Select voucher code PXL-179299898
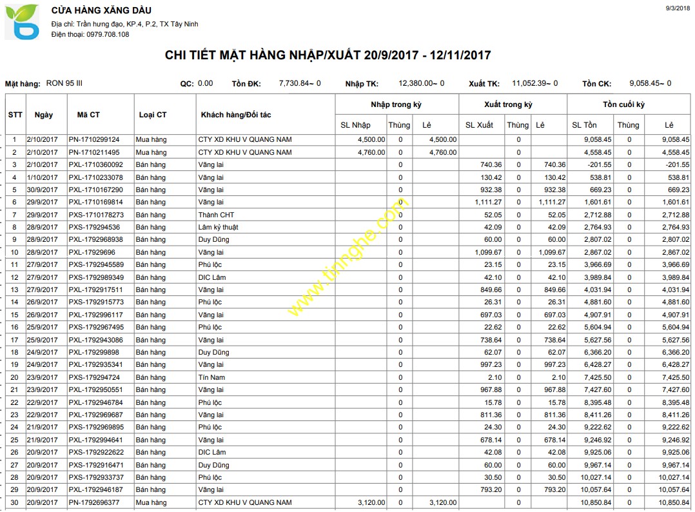695x512 pixels. click(93, 353)
